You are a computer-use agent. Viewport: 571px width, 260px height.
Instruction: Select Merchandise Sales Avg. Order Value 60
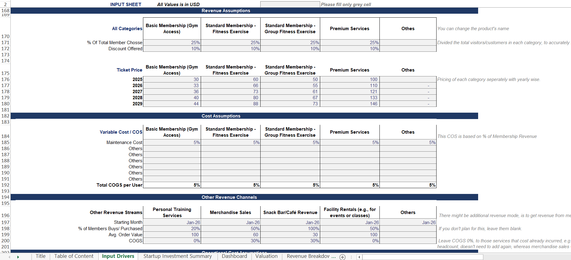point(231,235)
